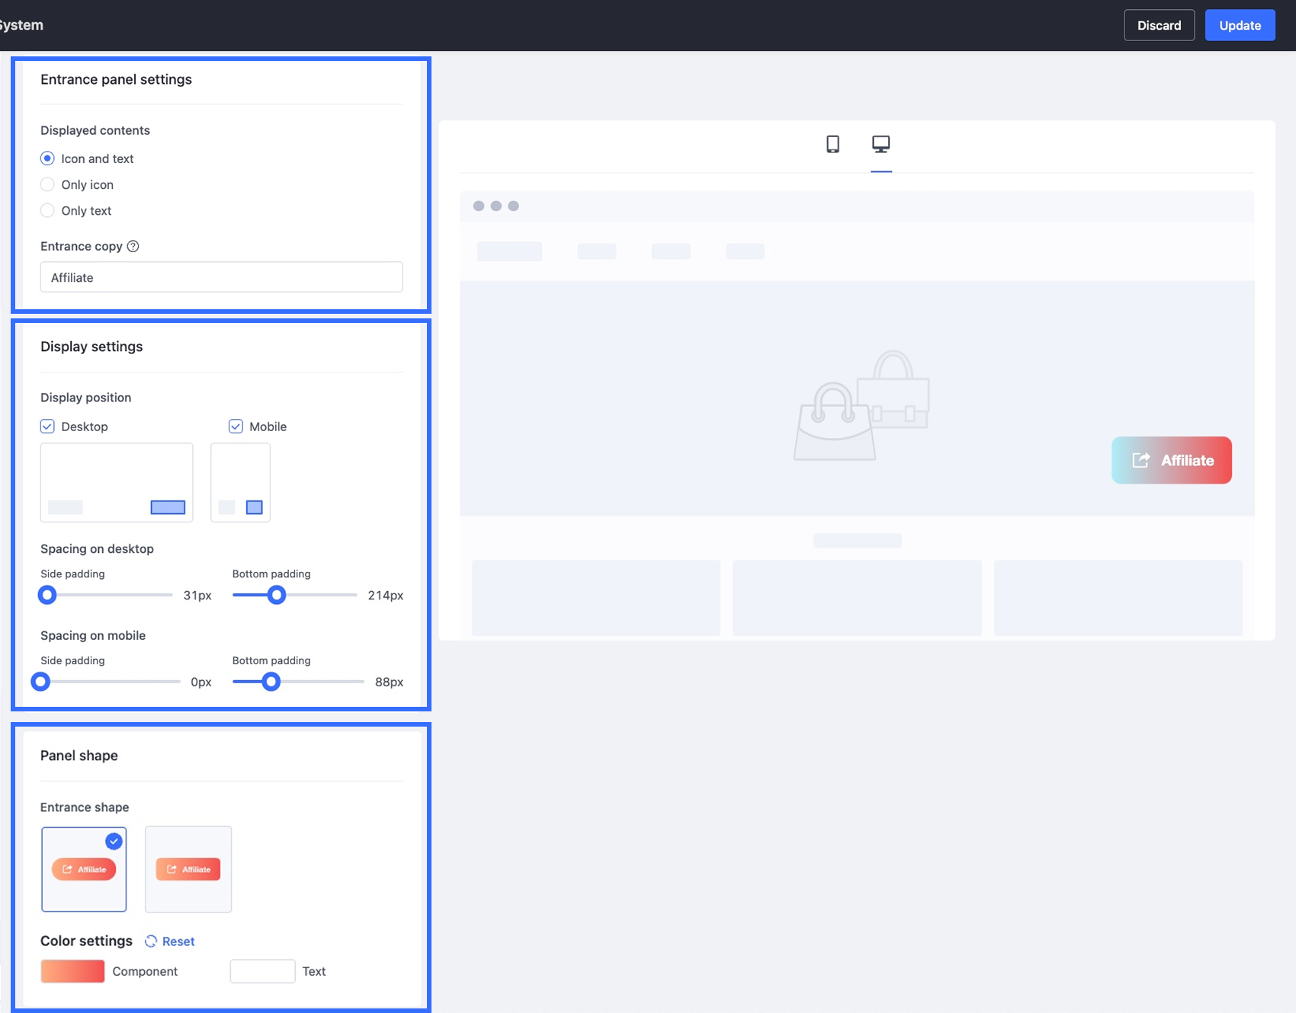The width and height of the screenshot is (1296, 1013).
Task: Toggle the Desktop display checkbox
Action: tap(47, 427)
